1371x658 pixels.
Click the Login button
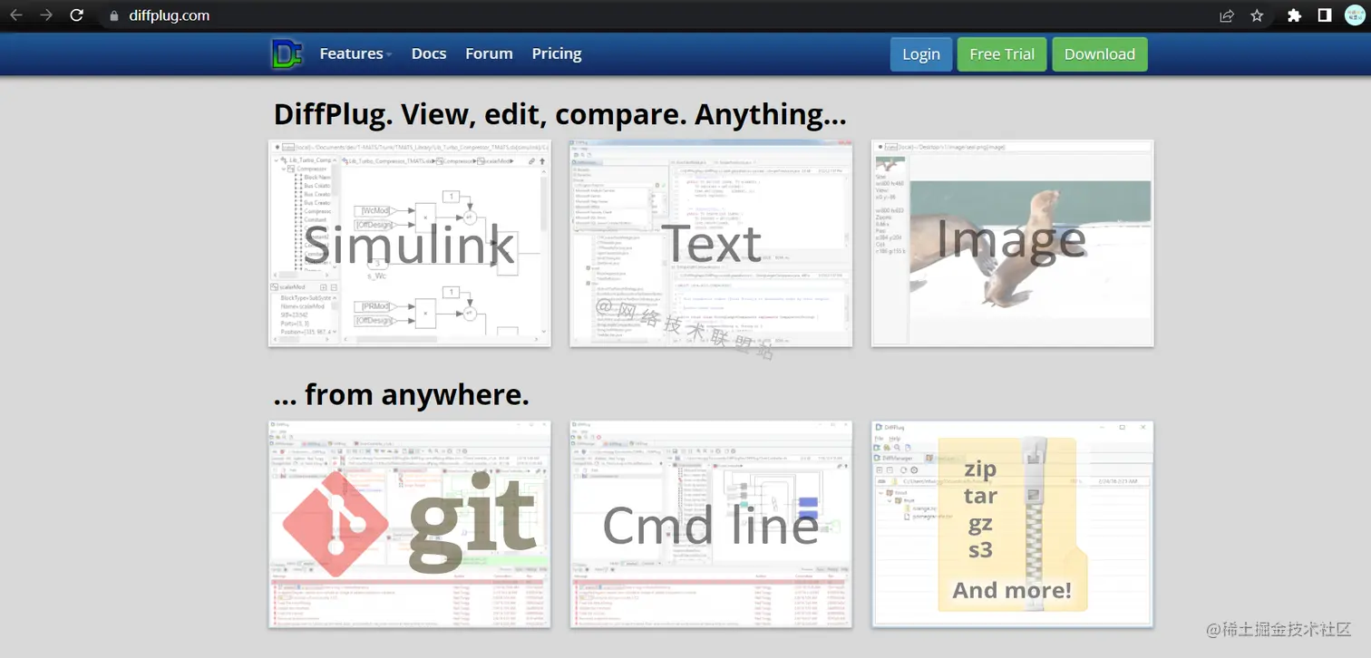[921, 54]
